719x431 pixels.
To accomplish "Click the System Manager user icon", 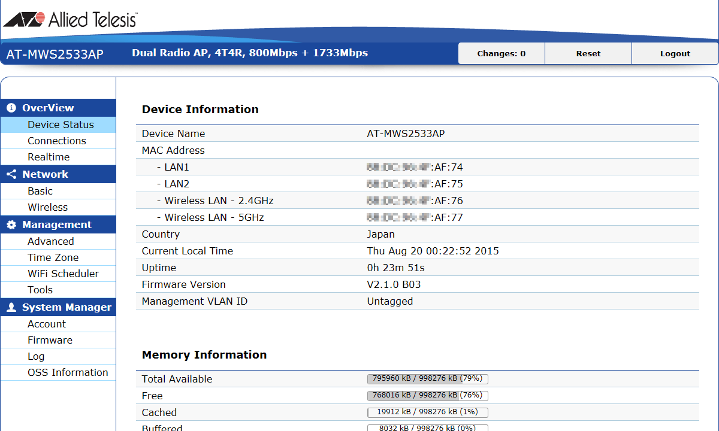I will (x=11, y=308).
